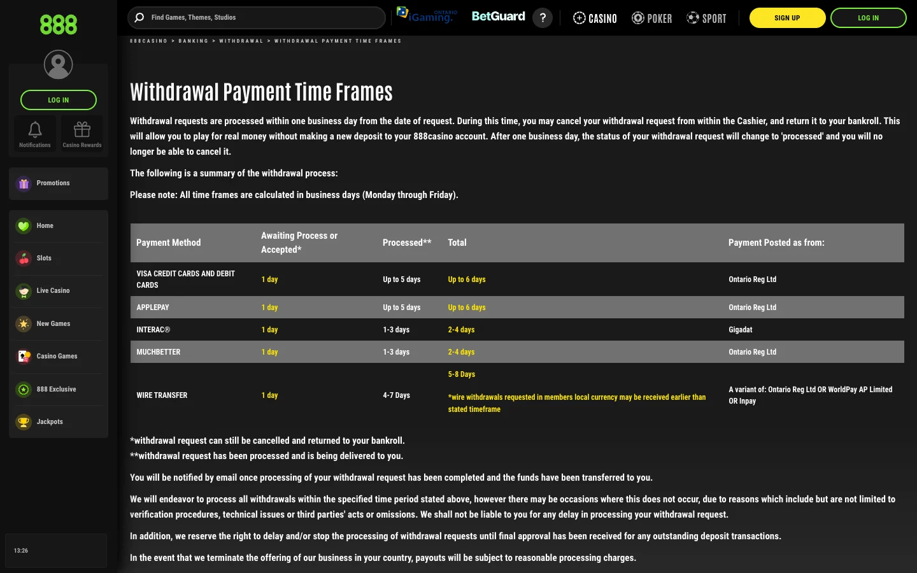Select the 13:26 clock in sidebar
Screen dimensions: 917x573
tap(21, 551)
